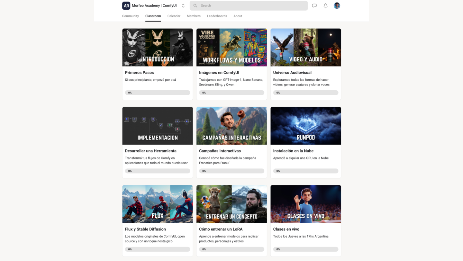Open the Campañas Interactivas course title

tap(220, 151)
